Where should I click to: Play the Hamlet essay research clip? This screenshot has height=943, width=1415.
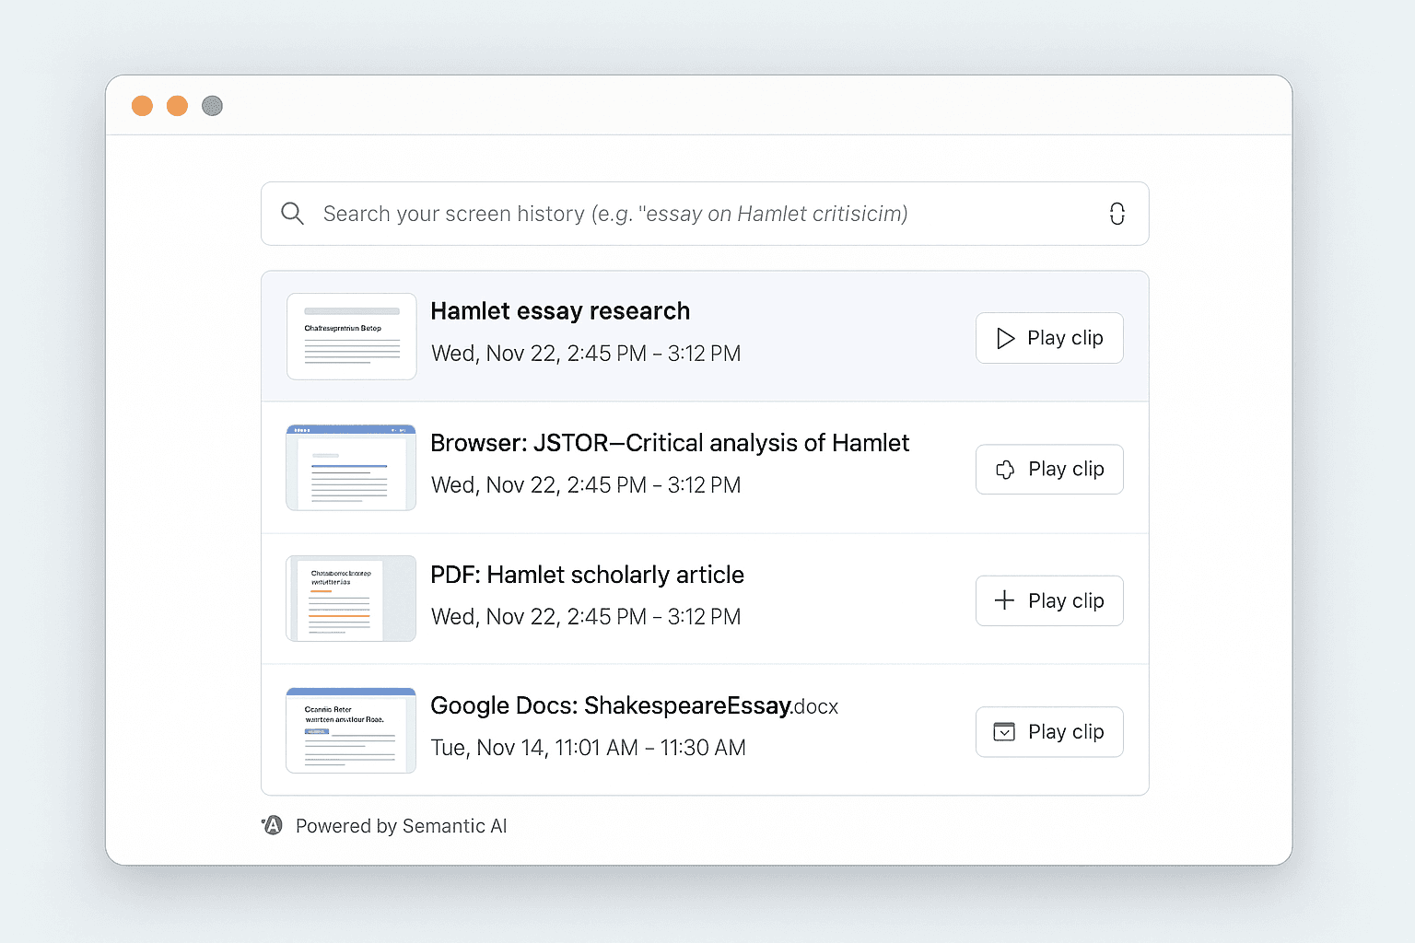1049,338
